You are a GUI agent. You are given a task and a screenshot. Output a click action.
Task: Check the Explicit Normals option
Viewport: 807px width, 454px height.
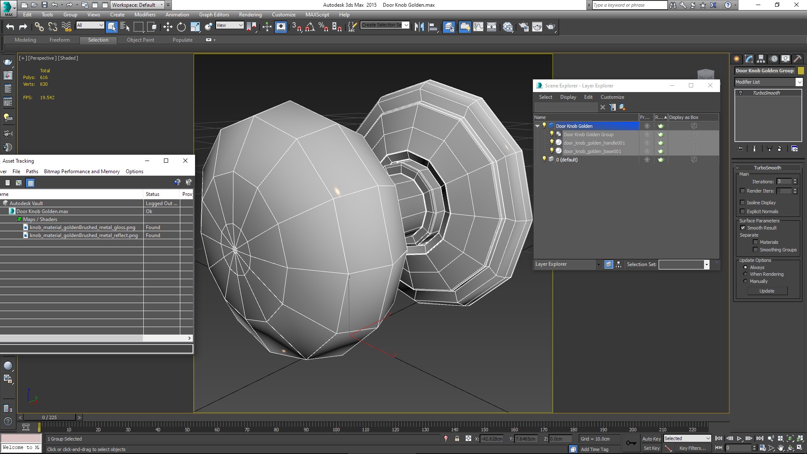coord(742,211)
